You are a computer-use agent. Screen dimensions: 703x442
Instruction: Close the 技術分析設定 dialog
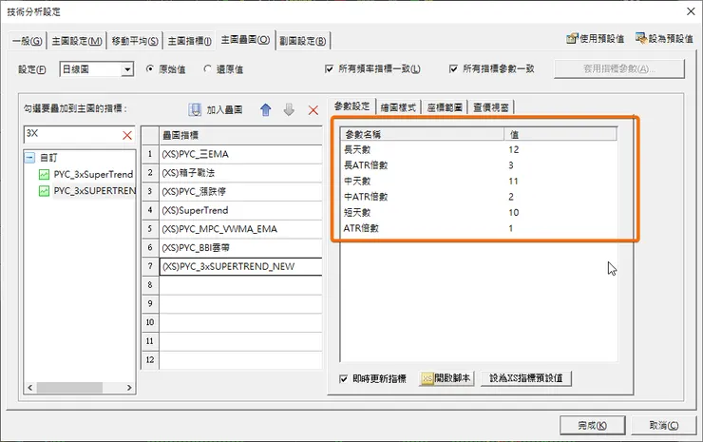pos(691,11)
